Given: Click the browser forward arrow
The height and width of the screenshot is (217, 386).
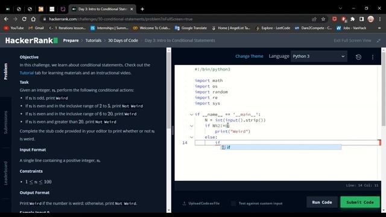Looking at the screenshot, I should tap(15, 19).
